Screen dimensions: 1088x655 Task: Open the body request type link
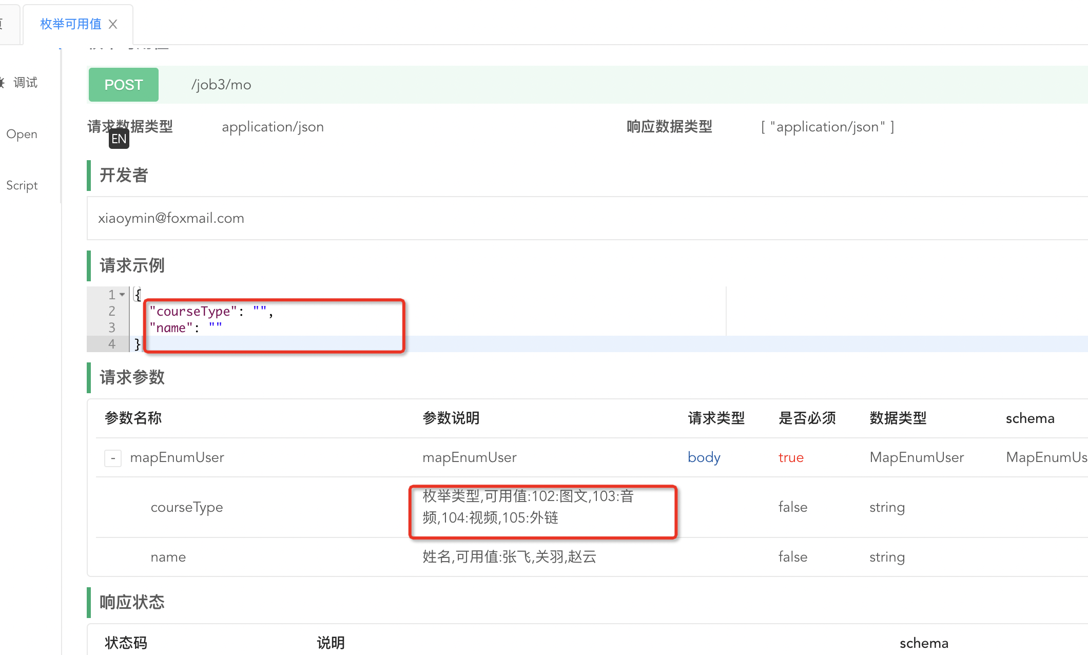(704, 457)
